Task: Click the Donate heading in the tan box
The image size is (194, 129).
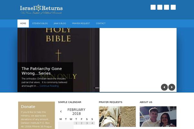Action: [x=28, y=107]
